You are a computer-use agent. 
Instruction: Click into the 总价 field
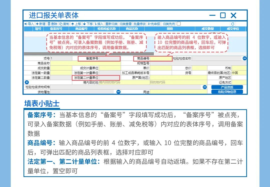point(199,68)
